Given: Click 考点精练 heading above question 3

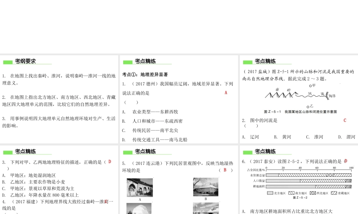Looking at the screenshot, I should tap(25, 152).
